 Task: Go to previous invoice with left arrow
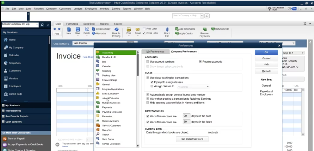coord(55,29)
